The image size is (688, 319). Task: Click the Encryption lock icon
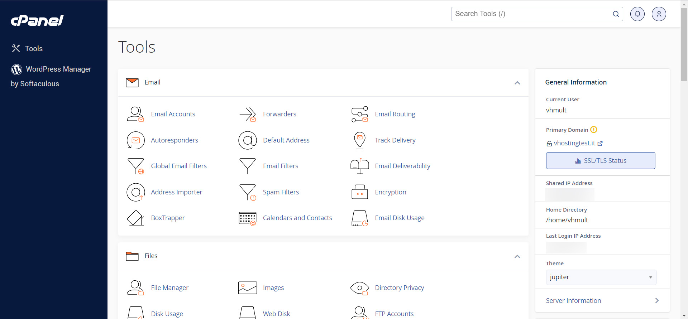360,192
